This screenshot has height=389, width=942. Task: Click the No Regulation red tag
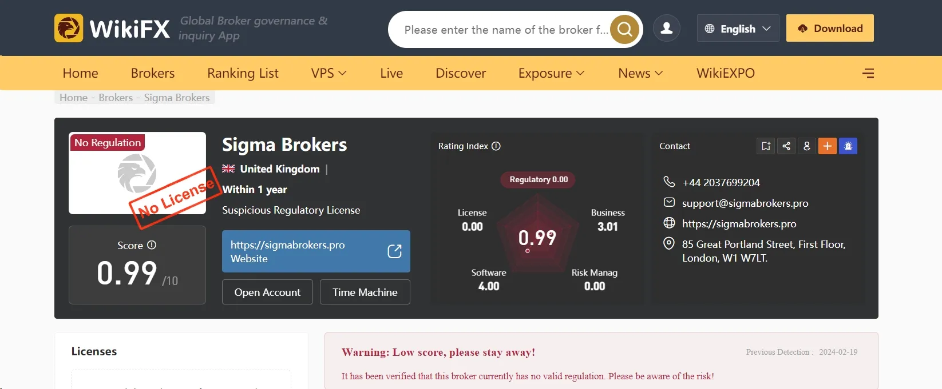coord(108,142)
